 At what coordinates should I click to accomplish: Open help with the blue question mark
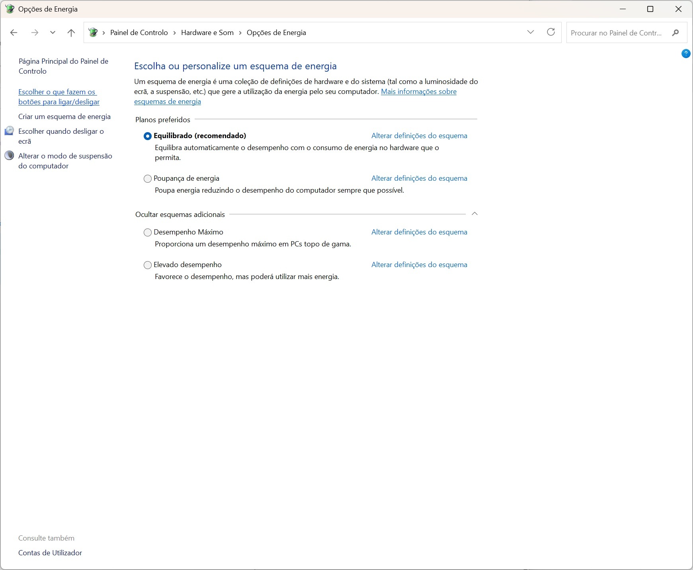click(685, 53)
